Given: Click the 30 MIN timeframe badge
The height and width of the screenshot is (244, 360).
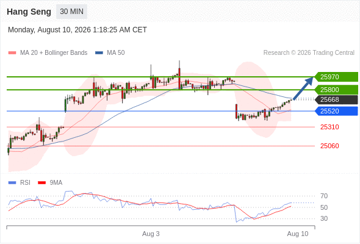Looking at the screenshot, I should click(x=71, y=12).
